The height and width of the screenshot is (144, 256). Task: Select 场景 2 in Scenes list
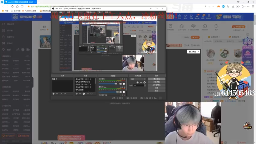coord(62,79)
